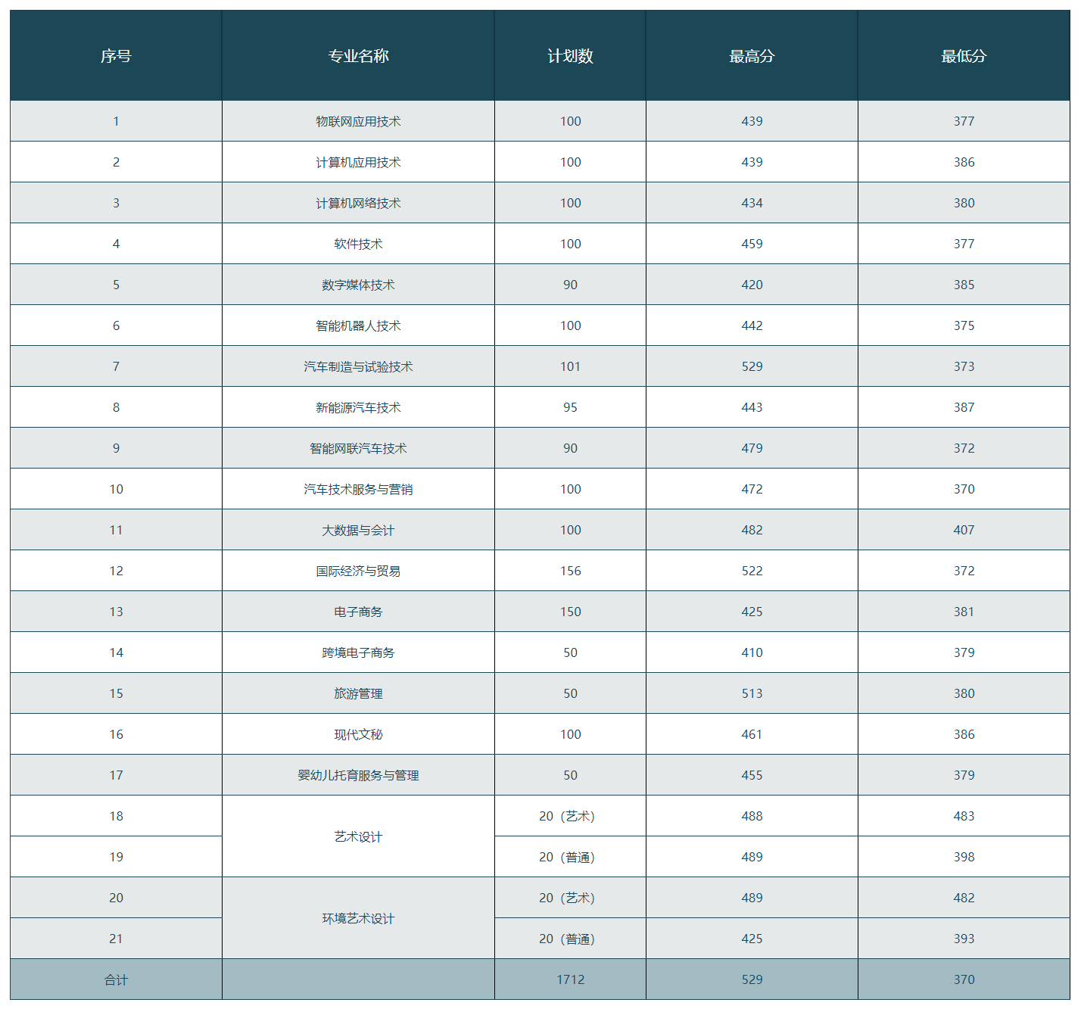This screenshot has height=1012, width=1081.
Task: Click the 合计 total label
Action: point(116,979)
